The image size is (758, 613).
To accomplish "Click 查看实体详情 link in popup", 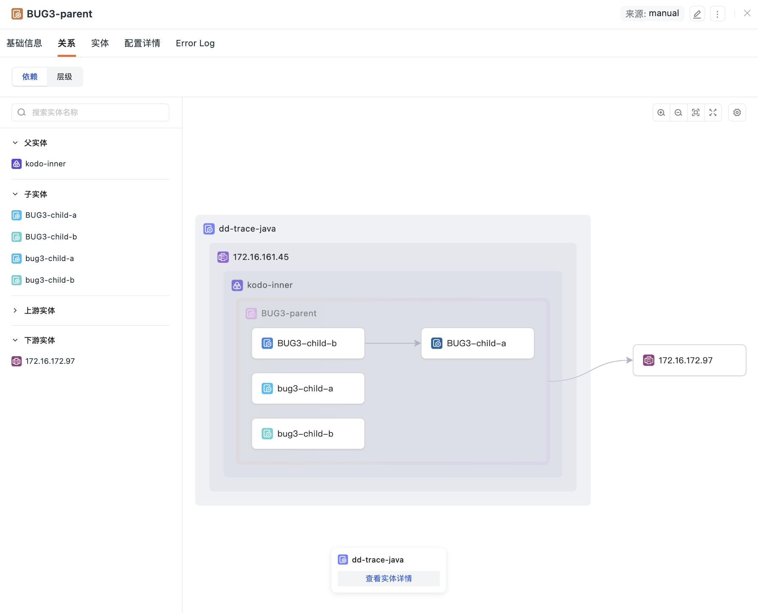I will tap(389, 578).
